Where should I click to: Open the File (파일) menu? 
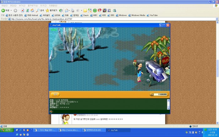(x=4, y=6)
